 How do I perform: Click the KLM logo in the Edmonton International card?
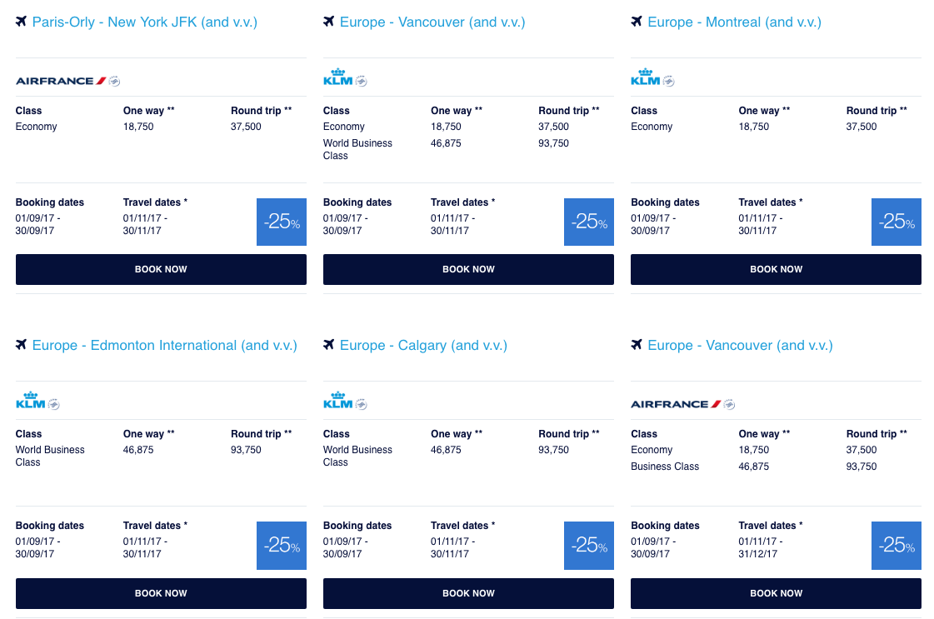point(30,401)
